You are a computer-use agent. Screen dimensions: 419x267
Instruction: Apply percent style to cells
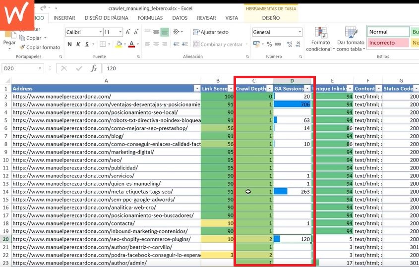[x=269, y=45]
